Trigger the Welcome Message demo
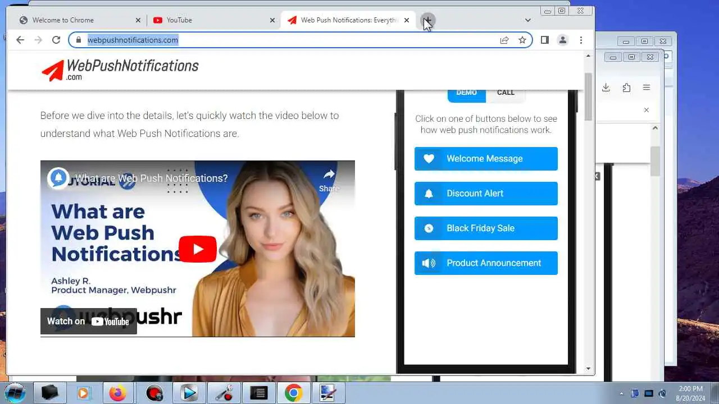Screen dimensions: 719x404 (x=486, y=159)
